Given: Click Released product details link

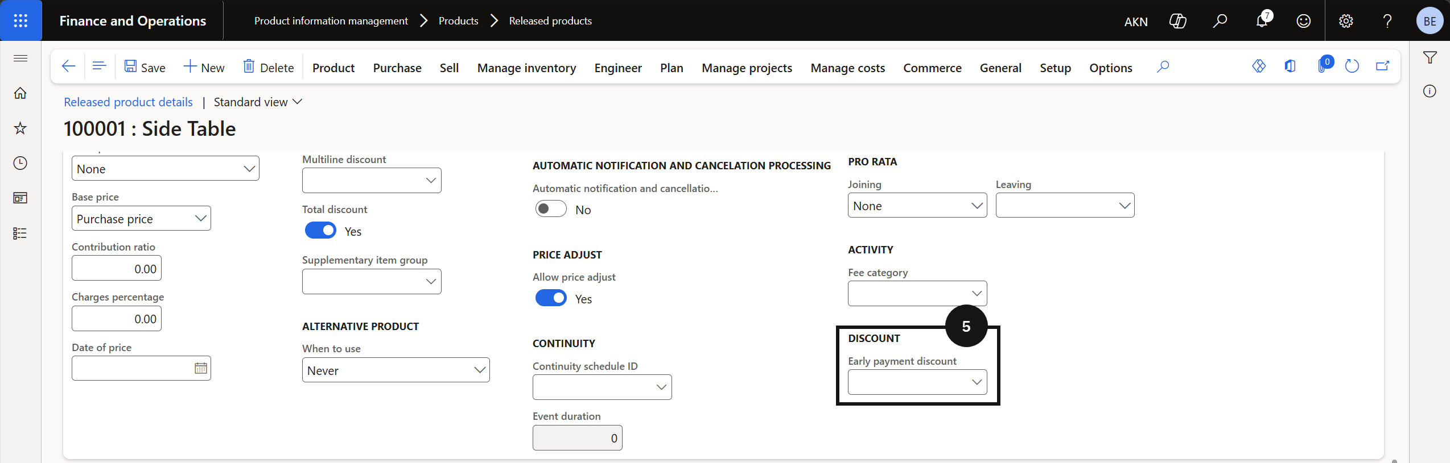Looking at the screenshot, I should (x=128, y=102).
